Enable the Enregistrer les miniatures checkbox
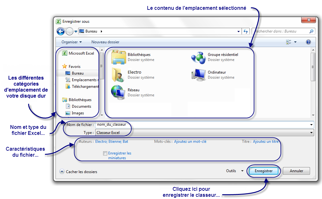 click(105, 154)
